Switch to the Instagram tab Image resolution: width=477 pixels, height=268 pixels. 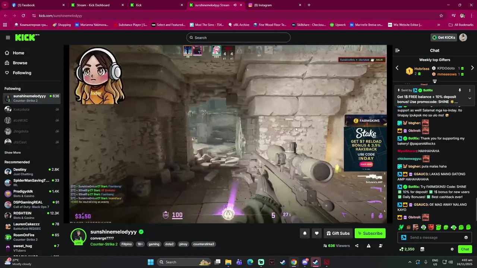pyautogui.click(x=275, y=5)
